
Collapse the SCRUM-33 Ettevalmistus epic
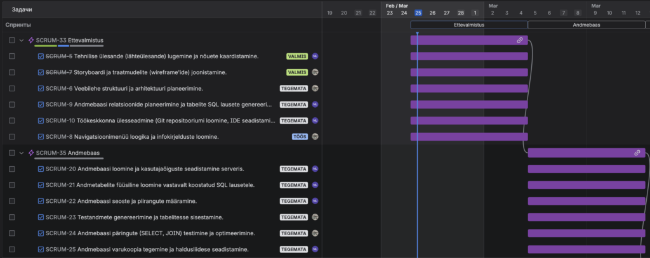(x=22, y=40)
